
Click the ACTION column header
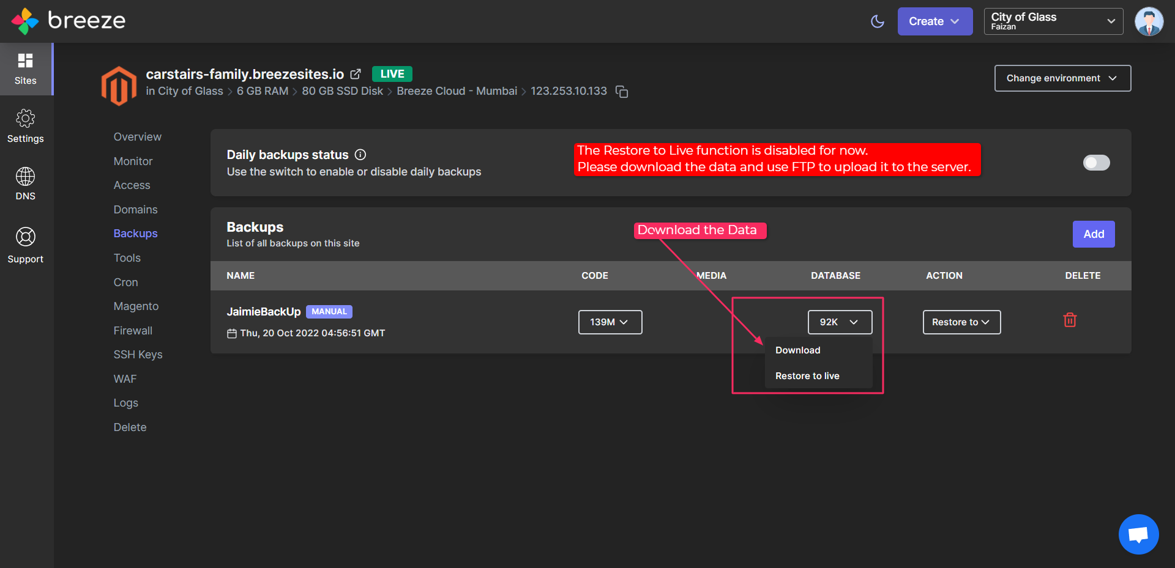[x=944, y=276]
